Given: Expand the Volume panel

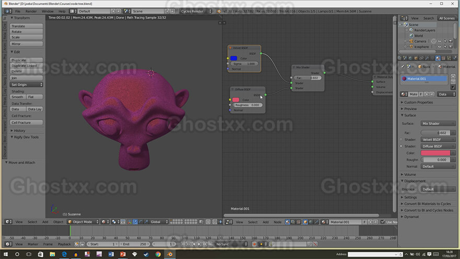Looking at the screenshot, I should pos(409,174).
